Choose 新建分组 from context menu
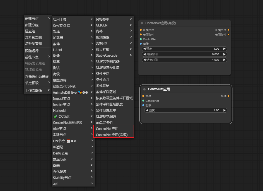Viewport: 263px width, 191px height. tap(38, 25)
